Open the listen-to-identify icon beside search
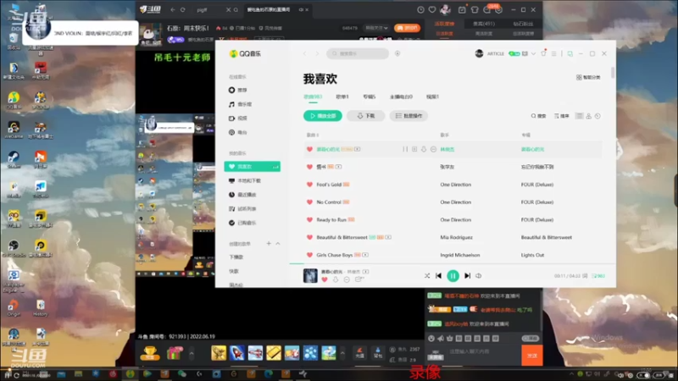 click(x=397, y=53)
